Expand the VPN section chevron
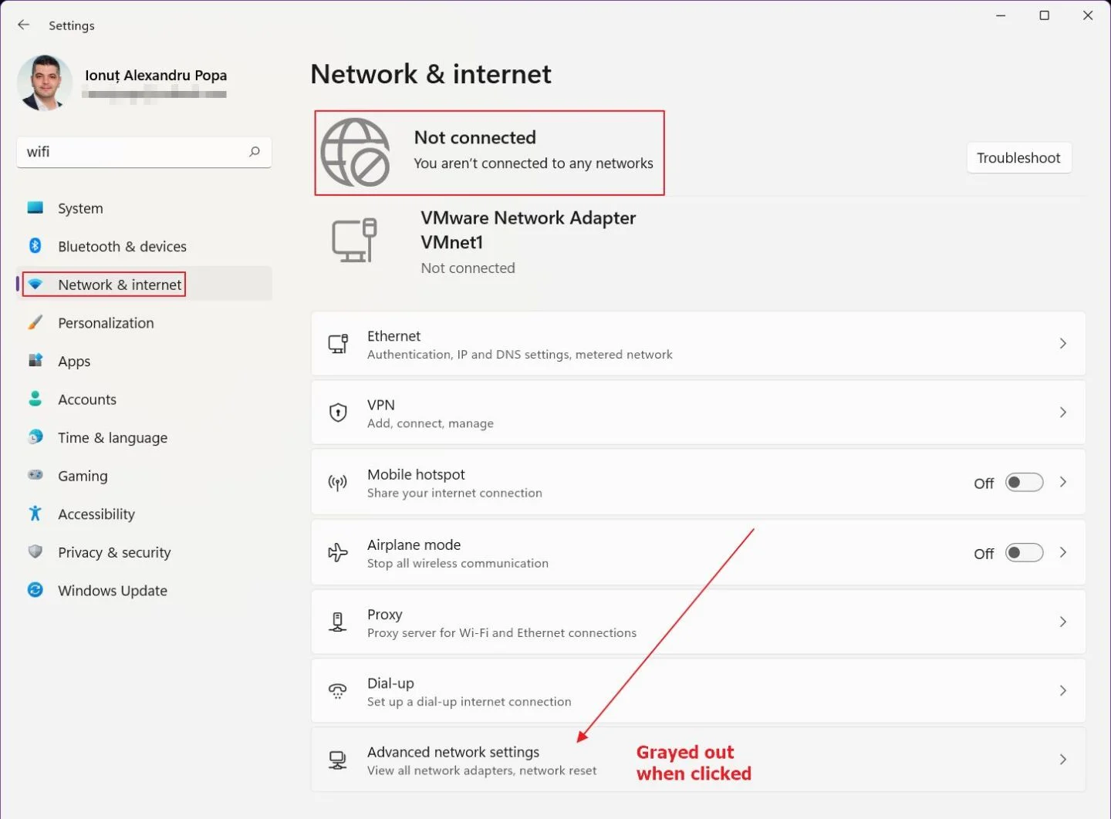The width and height of the screenshot is (1111, 819). pos(1063,412)
